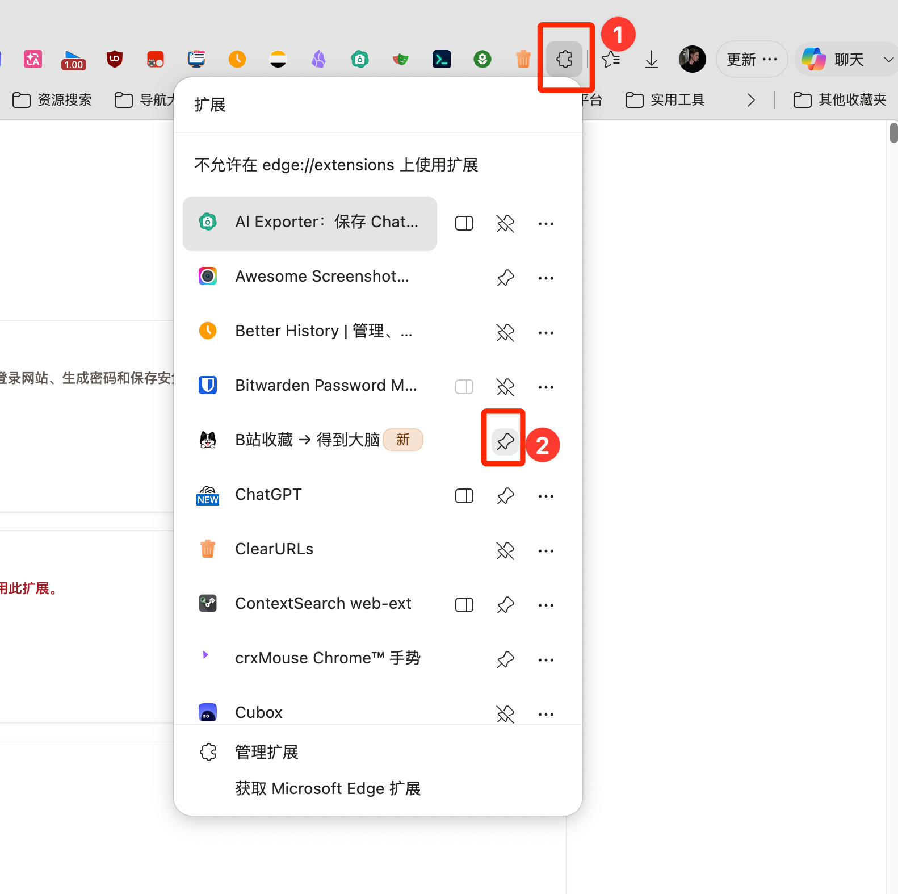
Task: Open the user profile avatar
Action: tap(692, 59)
